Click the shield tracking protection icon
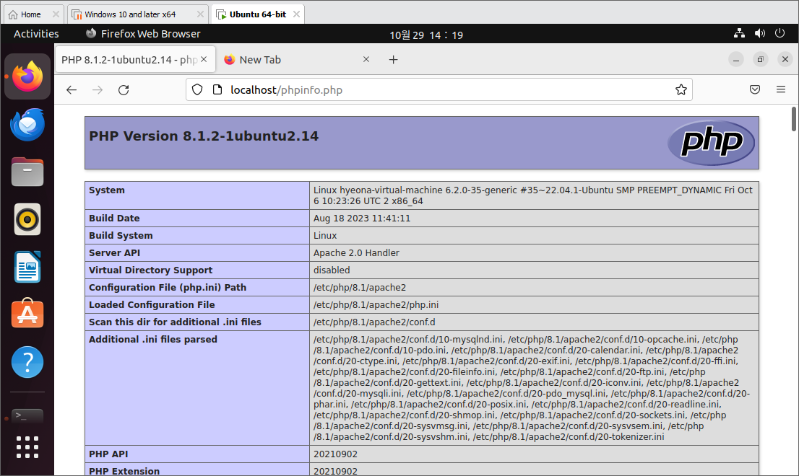This screenshot has height=476, width=799. click(x=197, y=90)
